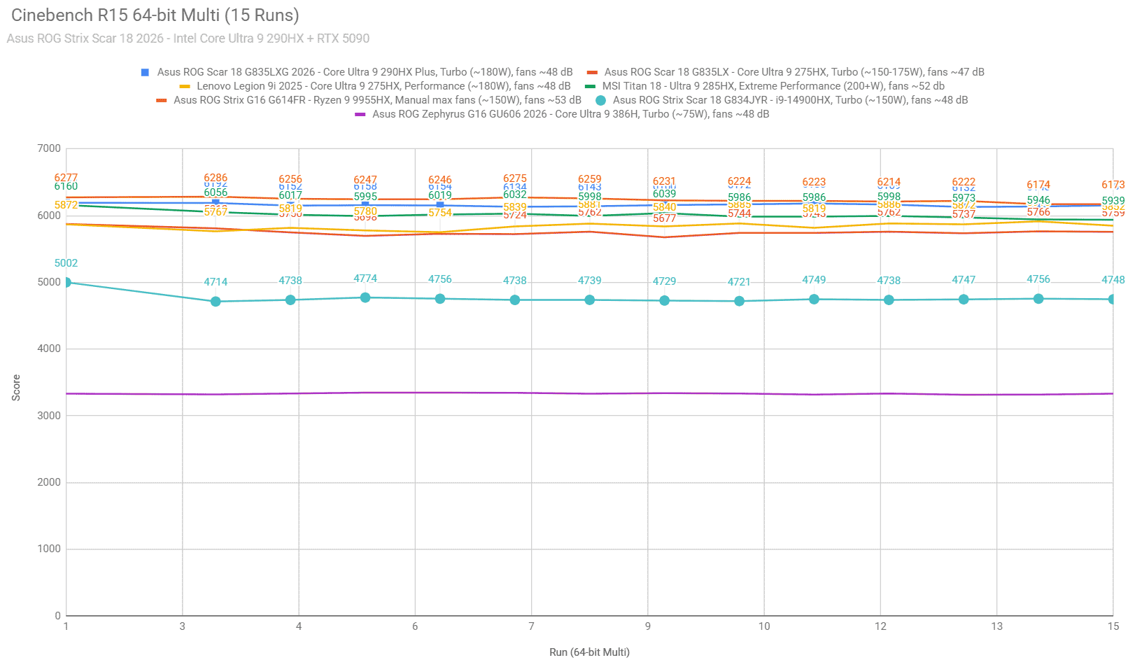The height and width of the screenshot is (667, 1128).
Task: Click the green data label 5973
Action: point(964,198)
